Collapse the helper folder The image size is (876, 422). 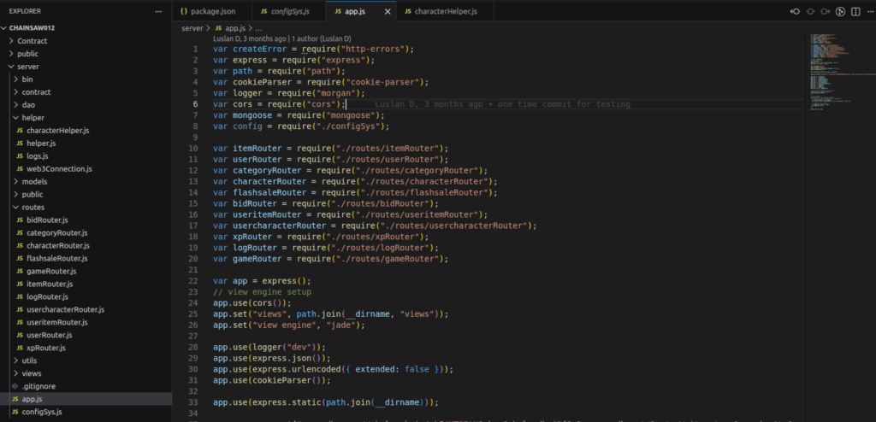33,117
